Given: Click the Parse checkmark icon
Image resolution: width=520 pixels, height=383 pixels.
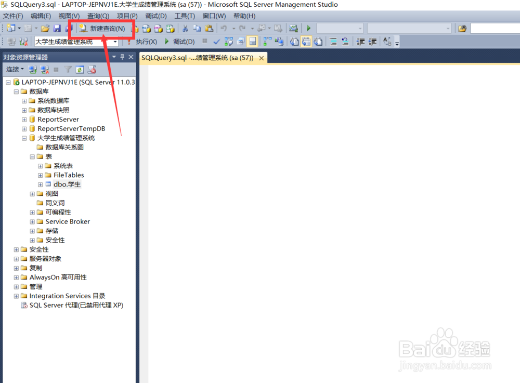Looking at the screenshot, I should tap(216, 42).
